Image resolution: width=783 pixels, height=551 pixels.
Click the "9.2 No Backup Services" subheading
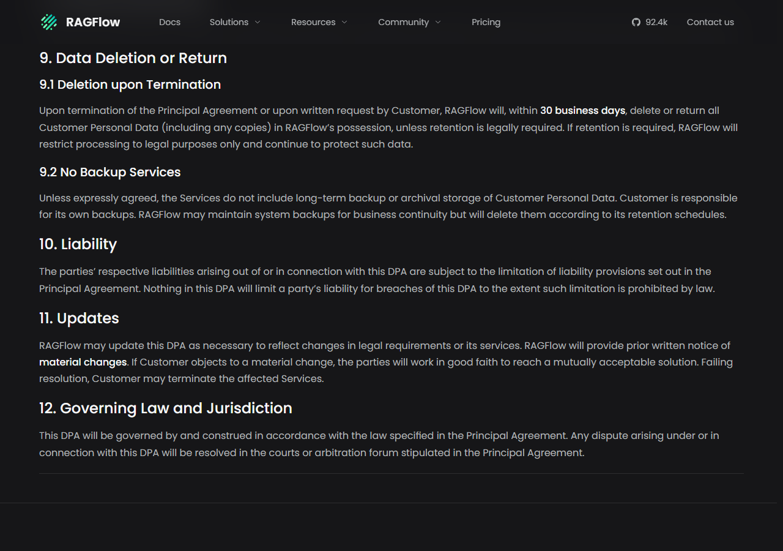point(110,172)
